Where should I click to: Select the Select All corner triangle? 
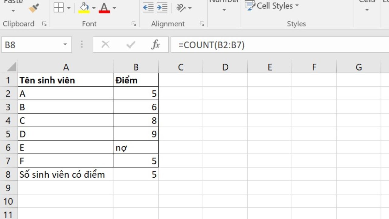(12, 67)
